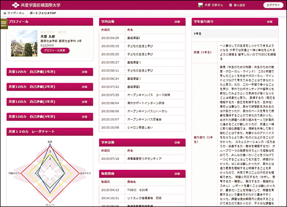
Task: Select 海外サポートインターン研修 row
Action: [142, 103]
